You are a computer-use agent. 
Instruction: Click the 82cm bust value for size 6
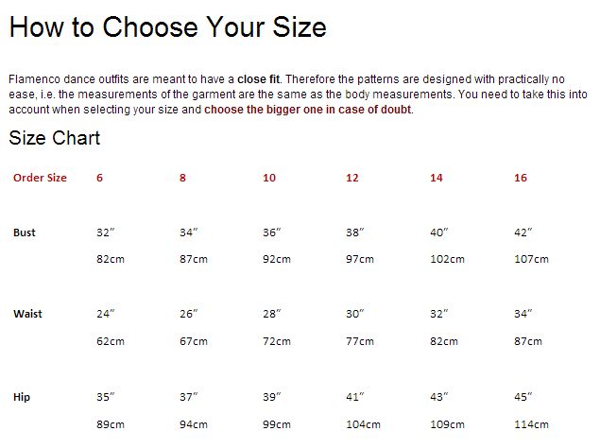(x=111, y=259)
